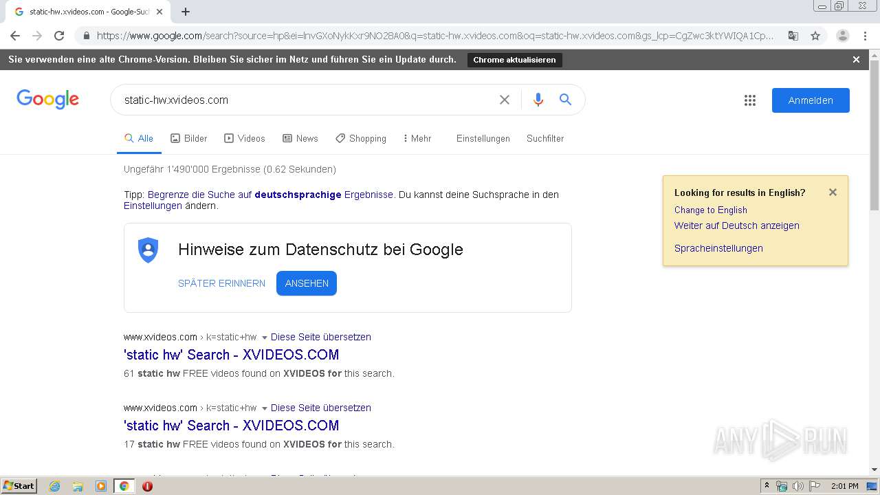Bookmark this page with the star icon
Screen dimensions: 880x495
(815, 36)
